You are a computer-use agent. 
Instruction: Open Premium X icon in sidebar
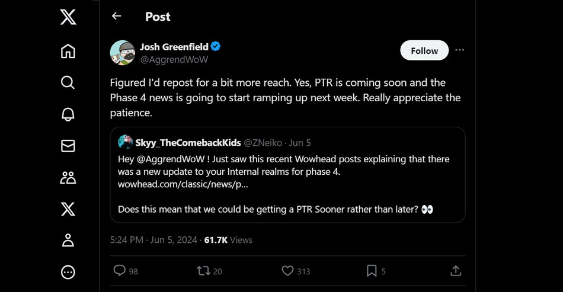click(x=68, y=208)
